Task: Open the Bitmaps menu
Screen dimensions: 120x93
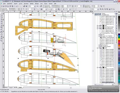Action: click(x=37, y=4)
